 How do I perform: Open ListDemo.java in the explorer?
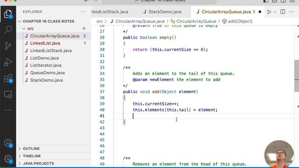[44, 58]
